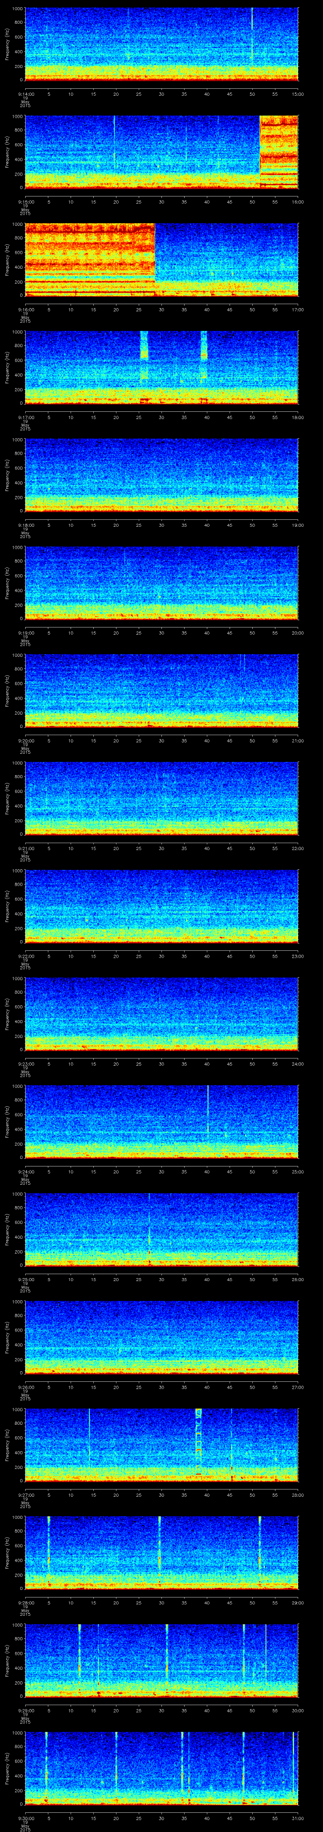Click the red noise block starting in 9:15 spectrogram

(x=279, y=152)
